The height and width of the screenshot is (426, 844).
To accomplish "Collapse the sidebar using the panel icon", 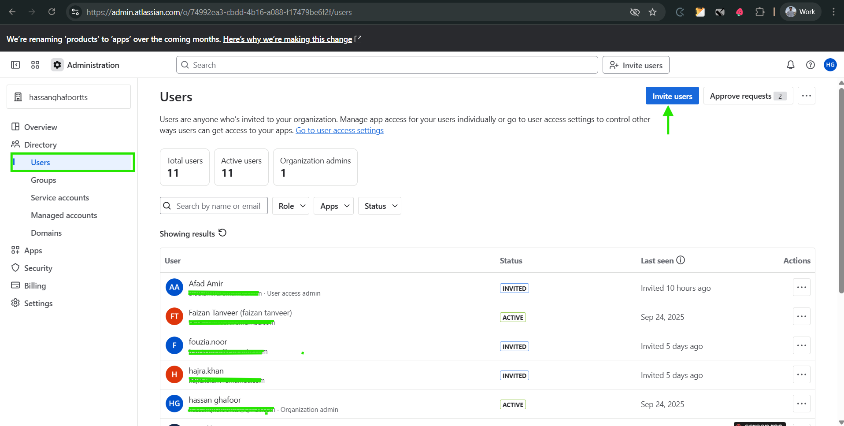I will [15, 64].
